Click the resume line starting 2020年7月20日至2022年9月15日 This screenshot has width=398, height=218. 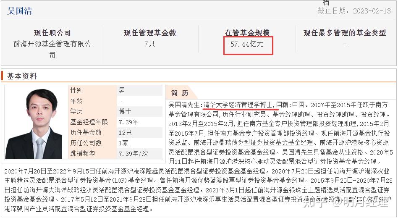[x=197, y=171]
